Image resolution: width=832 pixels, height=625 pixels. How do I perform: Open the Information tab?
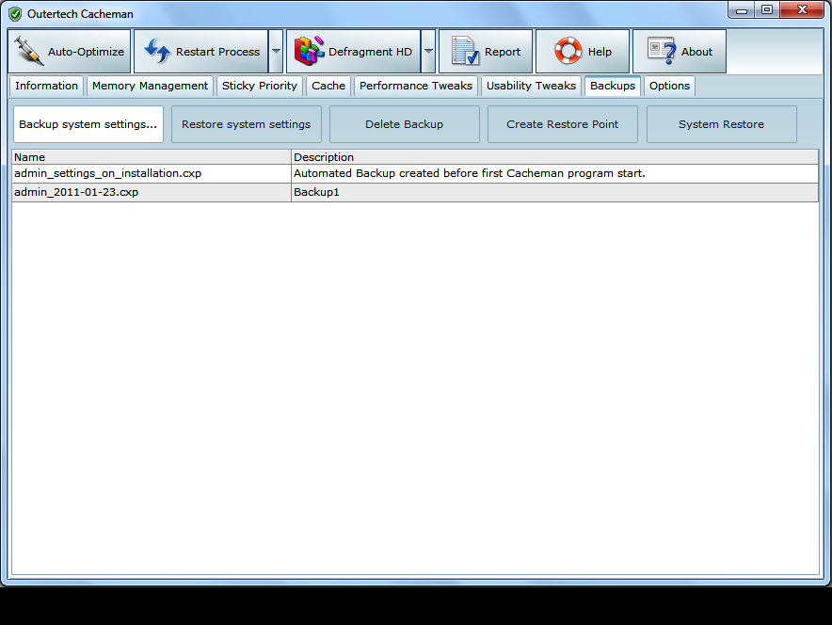coord(46,86)
